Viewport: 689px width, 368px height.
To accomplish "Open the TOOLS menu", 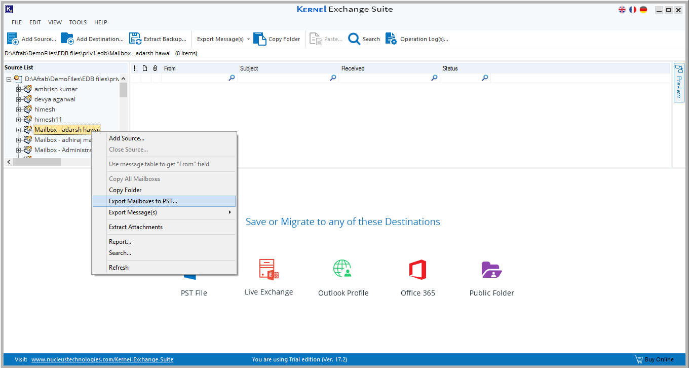I will pos(78,22).
